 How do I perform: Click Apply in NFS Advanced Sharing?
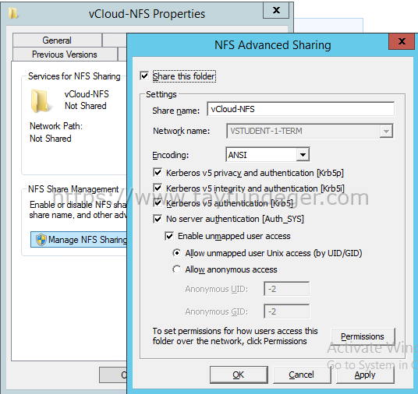tap(365, 375)
